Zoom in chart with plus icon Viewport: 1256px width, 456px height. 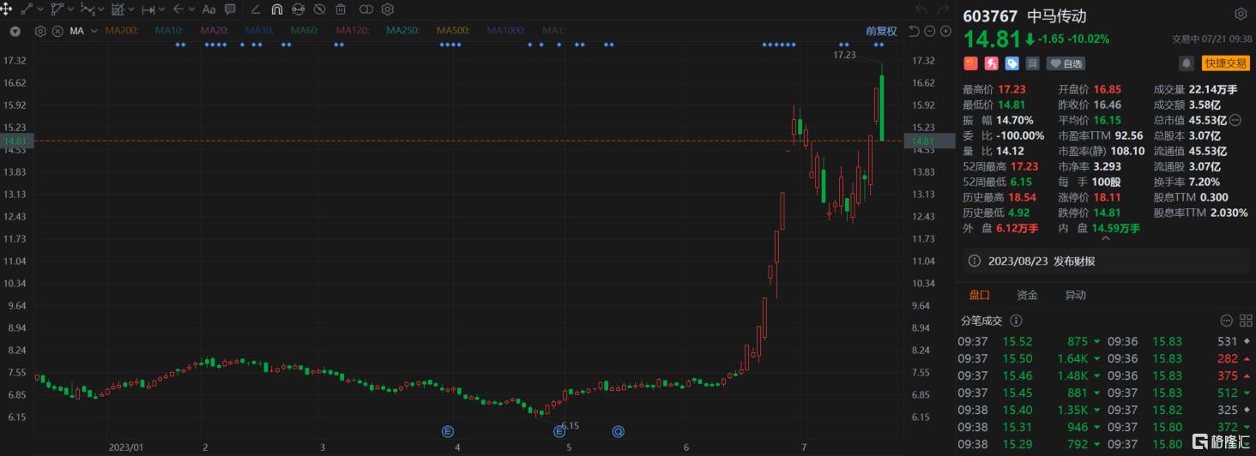[x=945, y=31]
